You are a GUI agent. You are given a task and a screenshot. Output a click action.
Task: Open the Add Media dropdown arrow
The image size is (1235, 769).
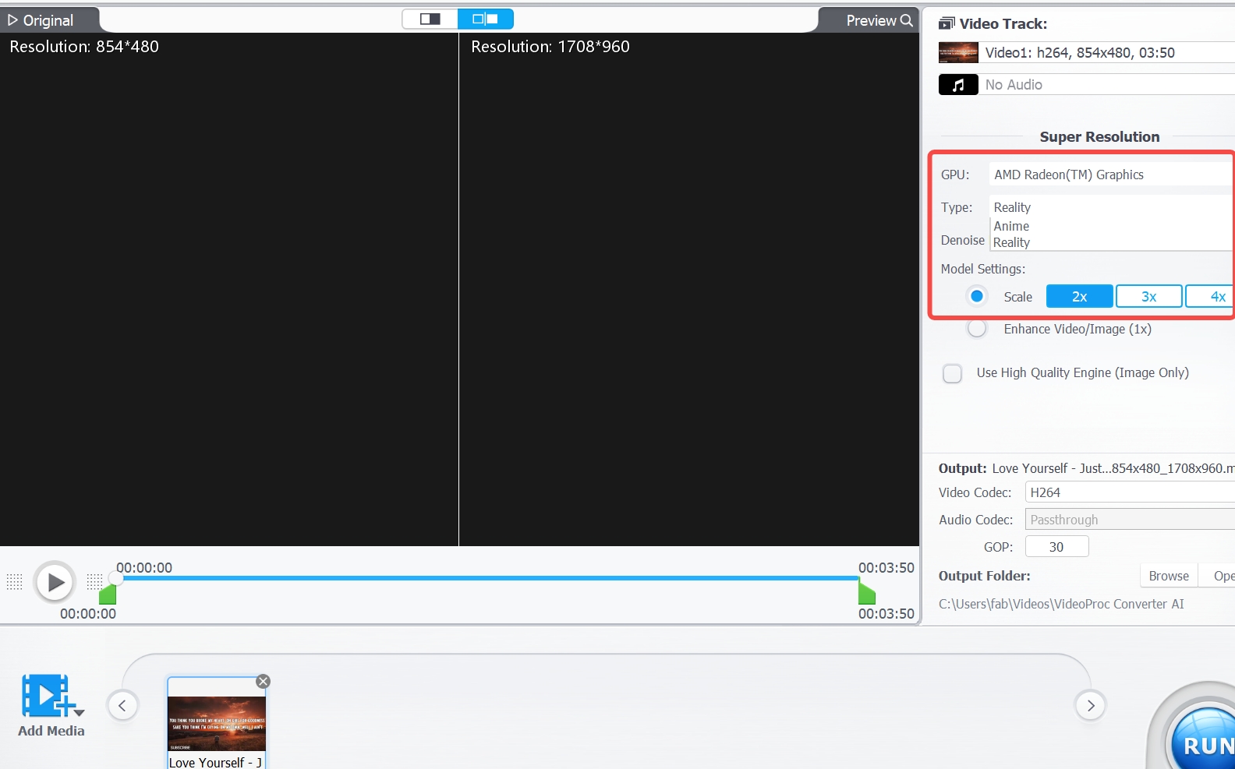click(80, 712)
